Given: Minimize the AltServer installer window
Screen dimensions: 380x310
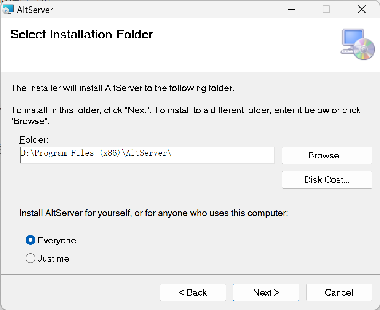Looking at the screenshot, I should (292, 10).
